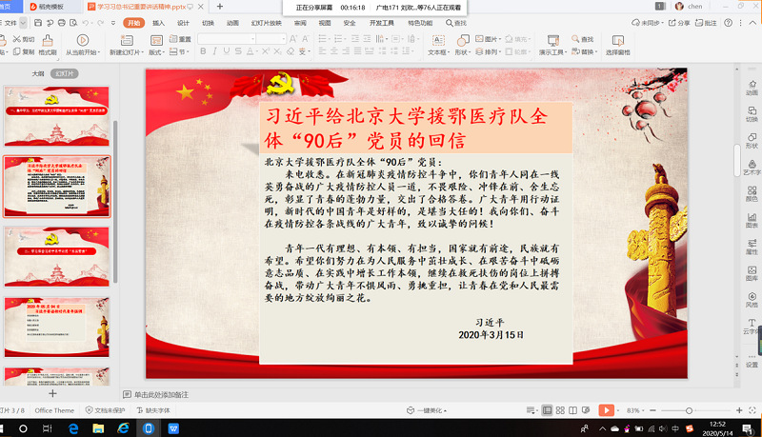Viewport: 762px width, 437px height.
Task: Toggle the 幻灯片 thumbnail pane view
Action: (65, 72)
